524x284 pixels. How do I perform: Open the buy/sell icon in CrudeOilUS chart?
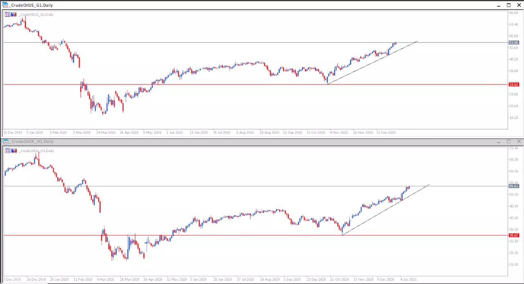14,15
